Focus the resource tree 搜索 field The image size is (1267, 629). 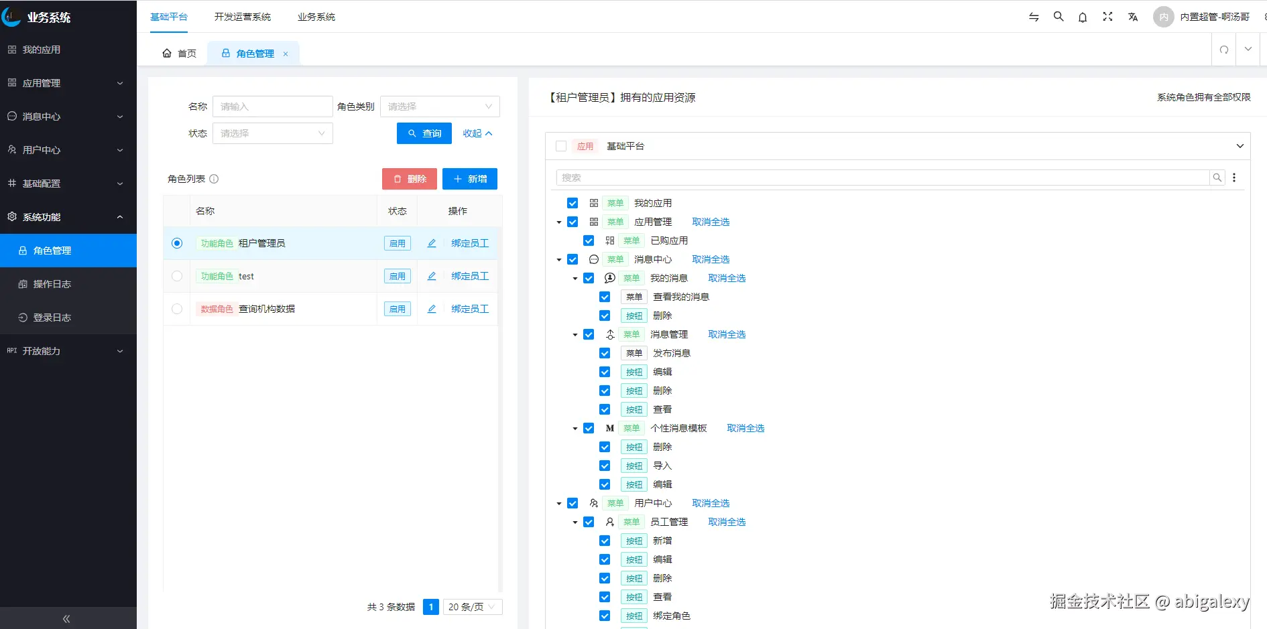point(883,178)
